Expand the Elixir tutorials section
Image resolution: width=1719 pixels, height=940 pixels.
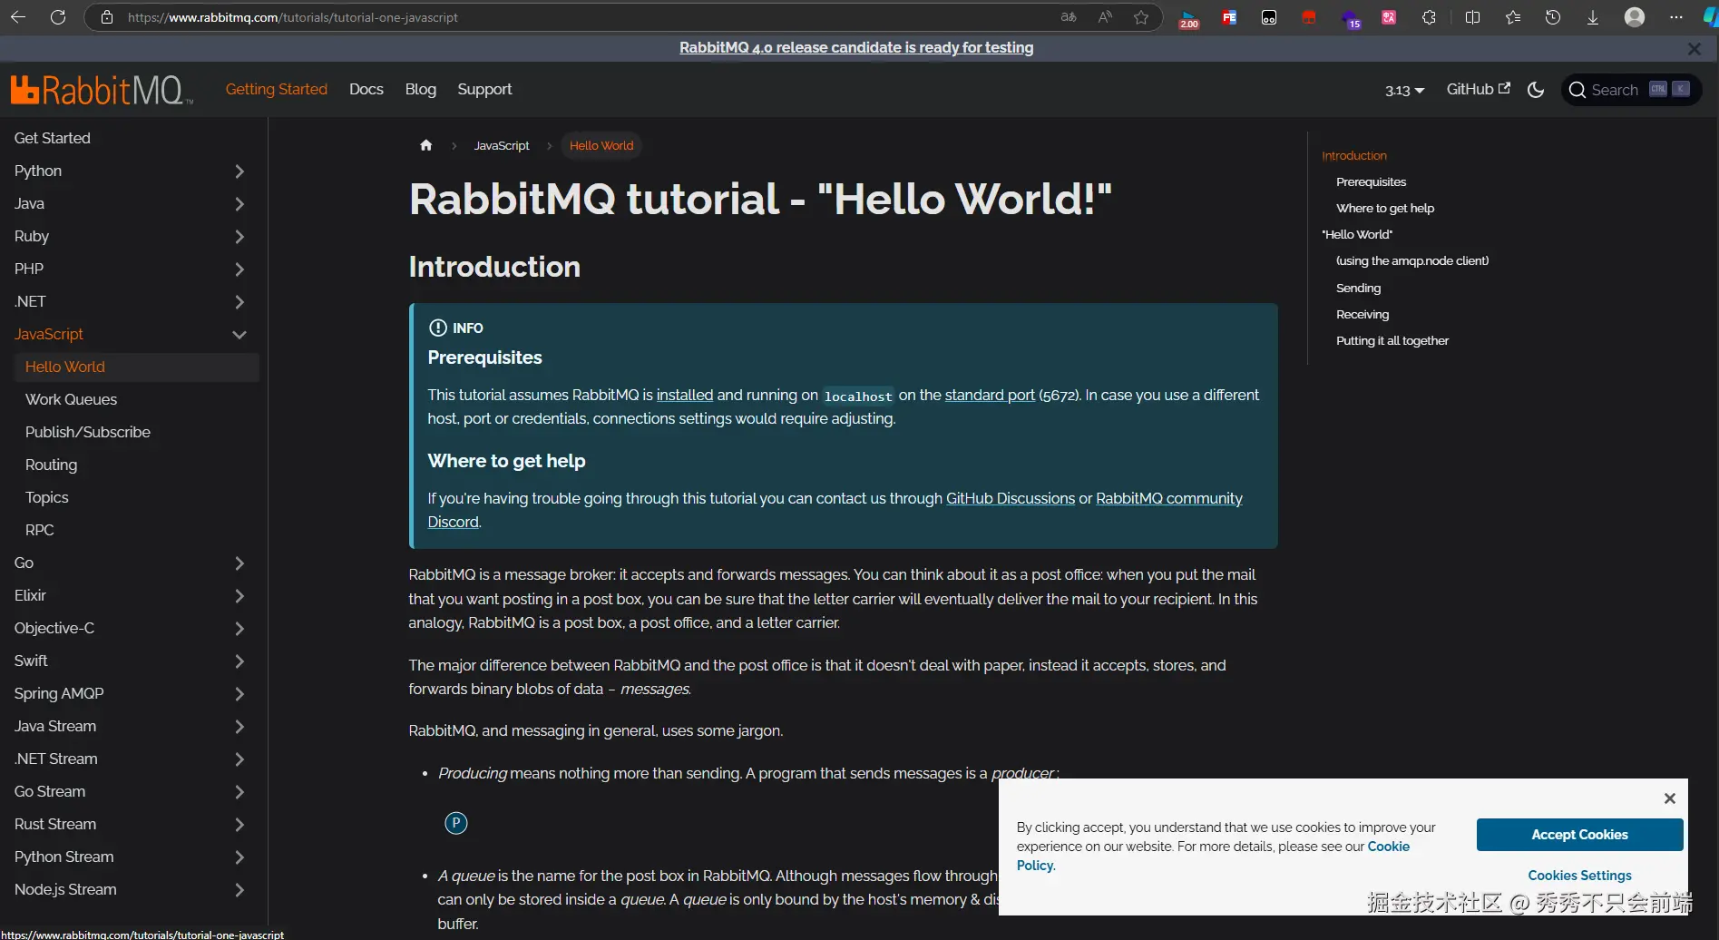click(239, 595)
